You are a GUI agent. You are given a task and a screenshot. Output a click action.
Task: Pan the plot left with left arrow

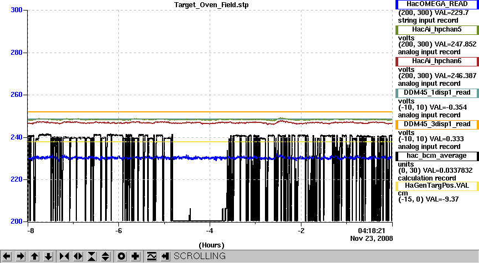[x=7, y=256]
